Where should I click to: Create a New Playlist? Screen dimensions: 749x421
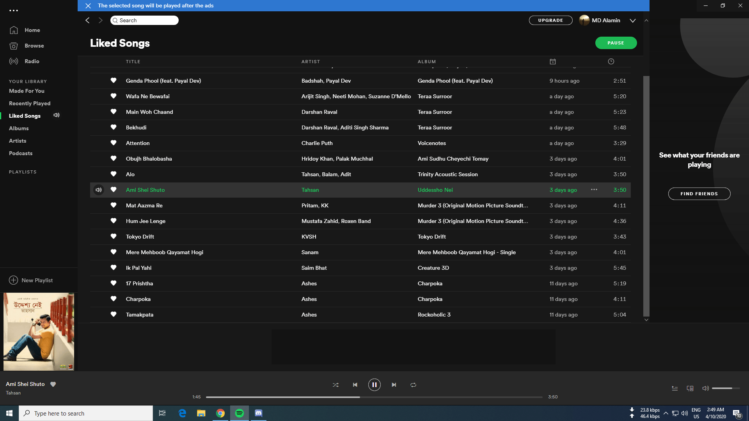click(31, 280)
